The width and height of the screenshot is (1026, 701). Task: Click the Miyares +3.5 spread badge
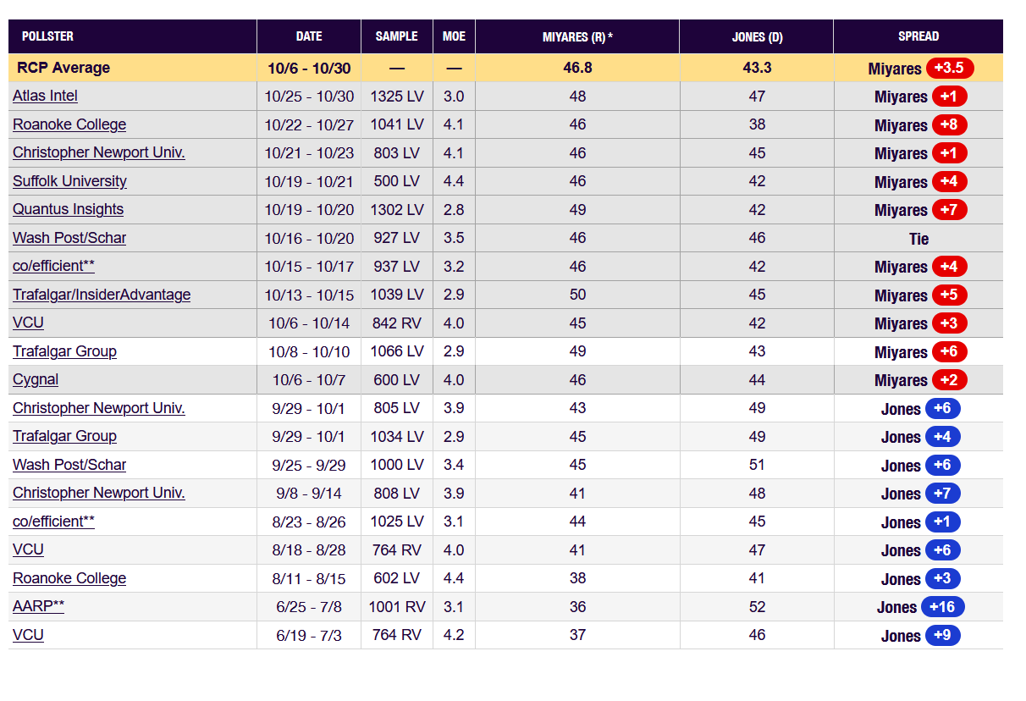(950, 69)
